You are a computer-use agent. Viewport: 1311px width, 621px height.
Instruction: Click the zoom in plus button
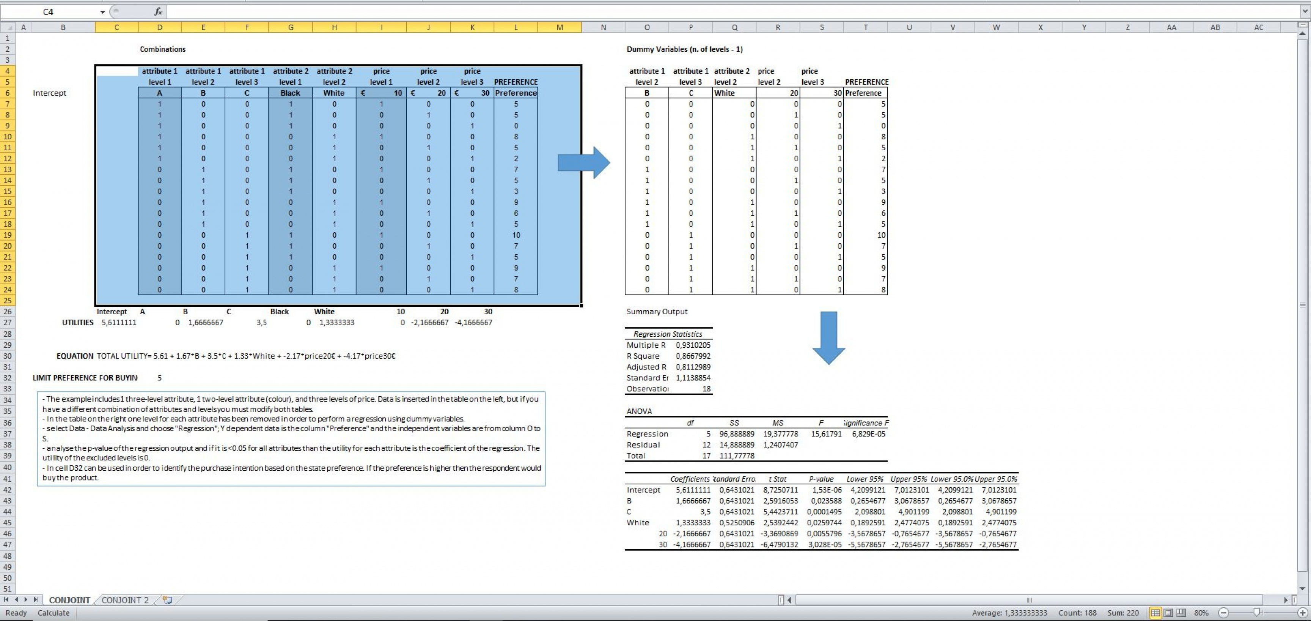[1302, 612]
